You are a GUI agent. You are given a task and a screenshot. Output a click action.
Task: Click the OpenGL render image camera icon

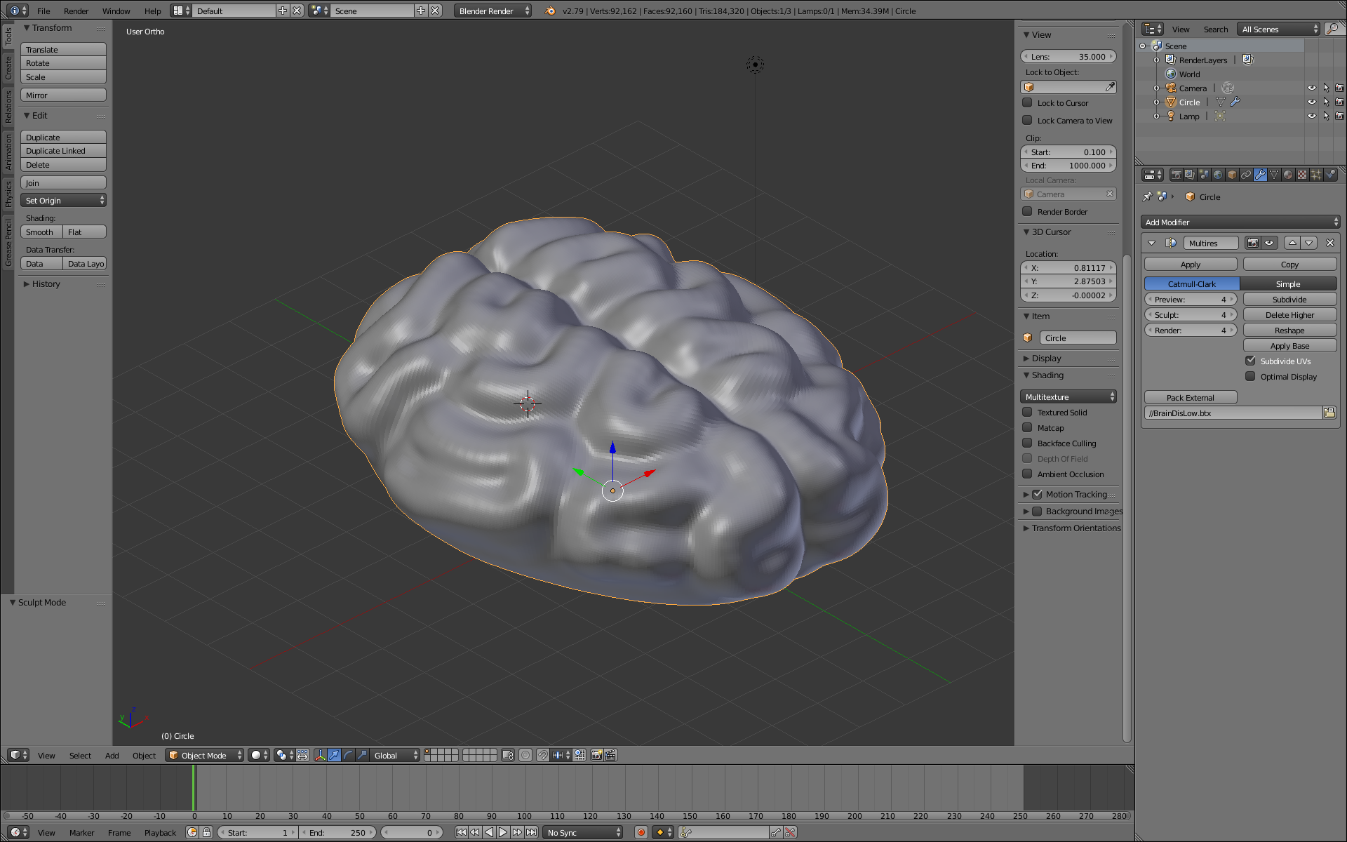(596, 755)
